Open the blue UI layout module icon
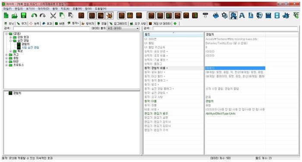The width and height of the screenshot is (302, 162). point(268,16)
